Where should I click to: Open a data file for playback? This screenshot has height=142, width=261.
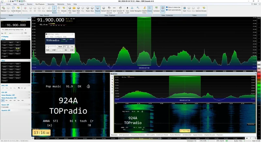pos(74,9)
